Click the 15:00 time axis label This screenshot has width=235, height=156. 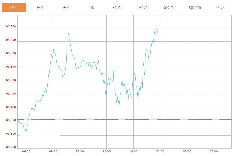(106, 152)
